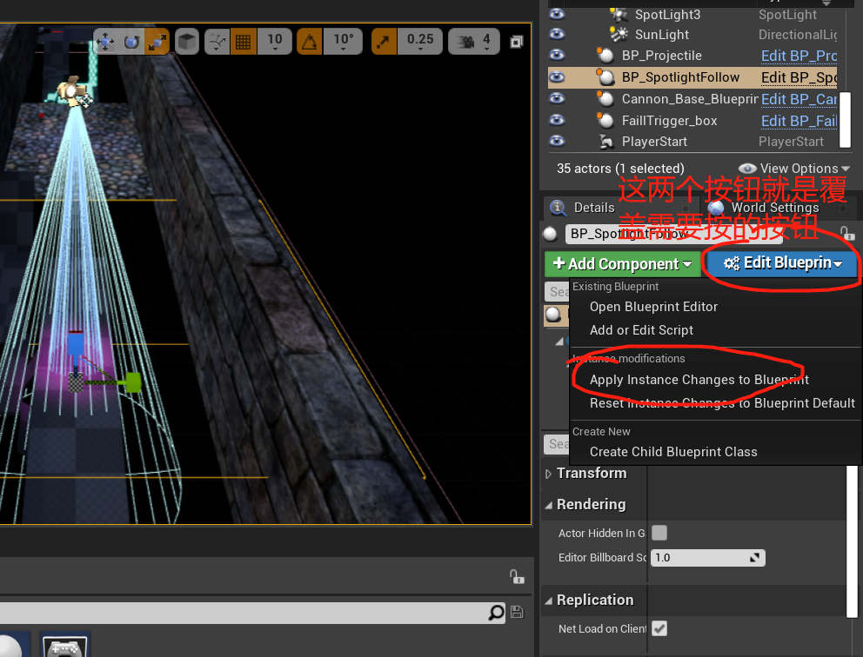Hide BP_SpotlightFollow with its eye icon
The image size is (863, 657).
pos(557,77)
